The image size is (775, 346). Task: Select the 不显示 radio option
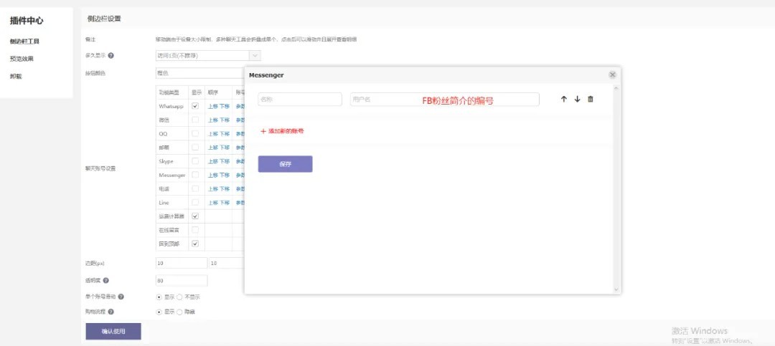click(x=180, y=297)
